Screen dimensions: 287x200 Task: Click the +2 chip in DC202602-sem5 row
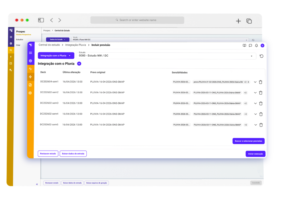(246, 125)
